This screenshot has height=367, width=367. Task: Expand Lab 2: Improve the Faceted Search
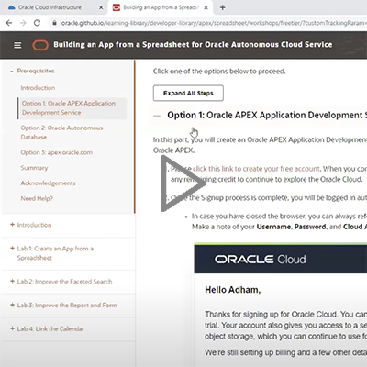pos(12,281)
